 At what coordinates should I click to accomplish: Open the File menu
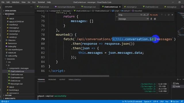3,2
